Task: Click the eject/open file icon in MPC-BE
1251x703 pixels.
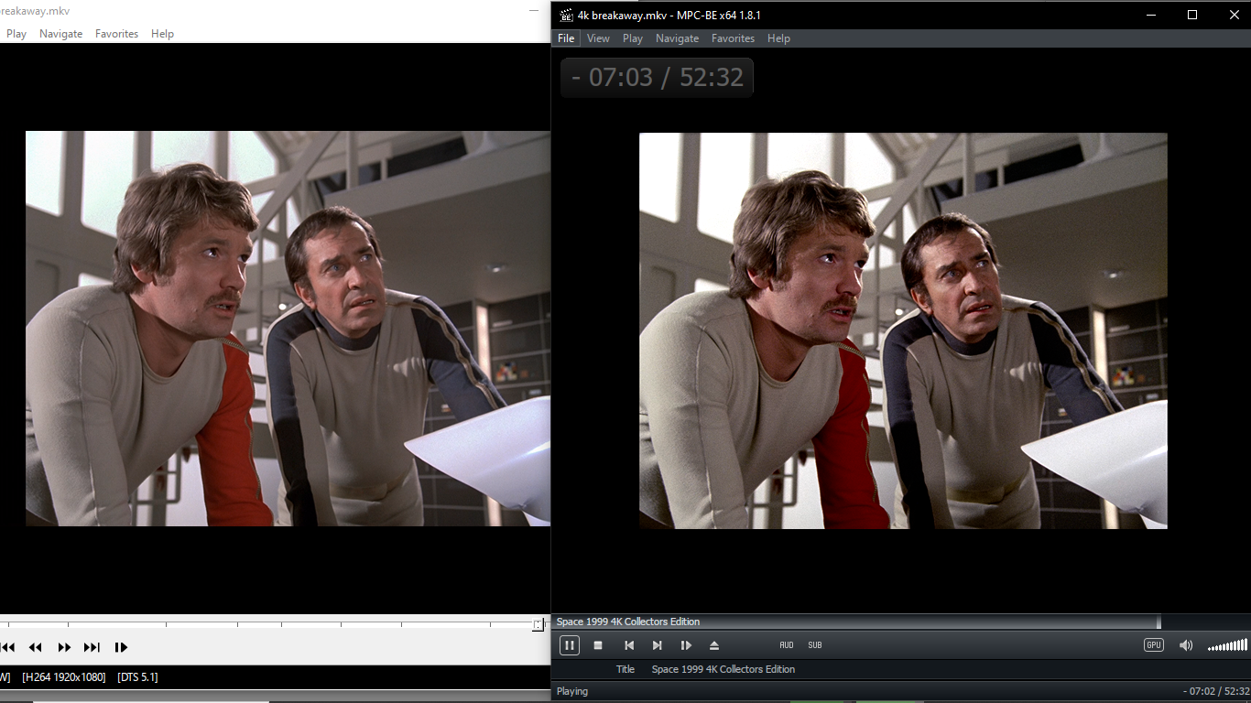Action: [x=714, y=645]
